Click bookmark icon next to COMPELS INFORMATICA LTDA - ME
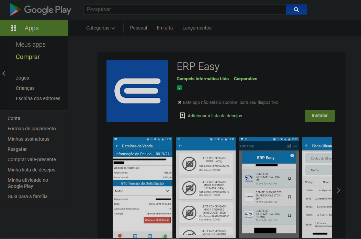The image size is (361, 239). pyautogui.click(x=290, y=179)
